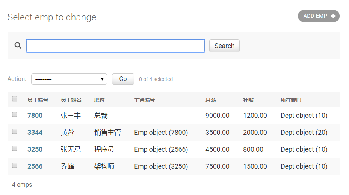The height and width of the screenshot is (195, 349).
Task: Click the magnifying glass search icon
Action: (x=18, y=46)
